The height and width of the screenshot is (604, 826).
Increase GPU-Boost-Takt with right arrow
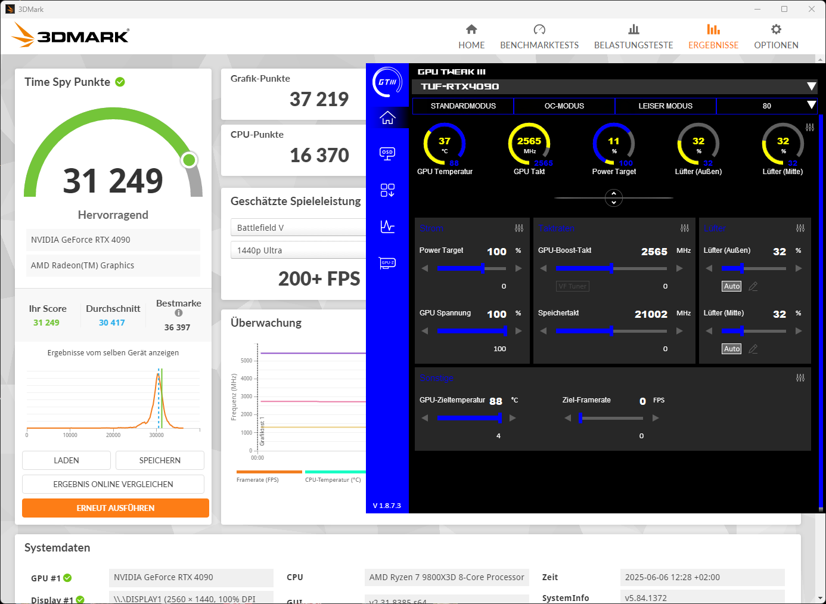coord(679,268)
